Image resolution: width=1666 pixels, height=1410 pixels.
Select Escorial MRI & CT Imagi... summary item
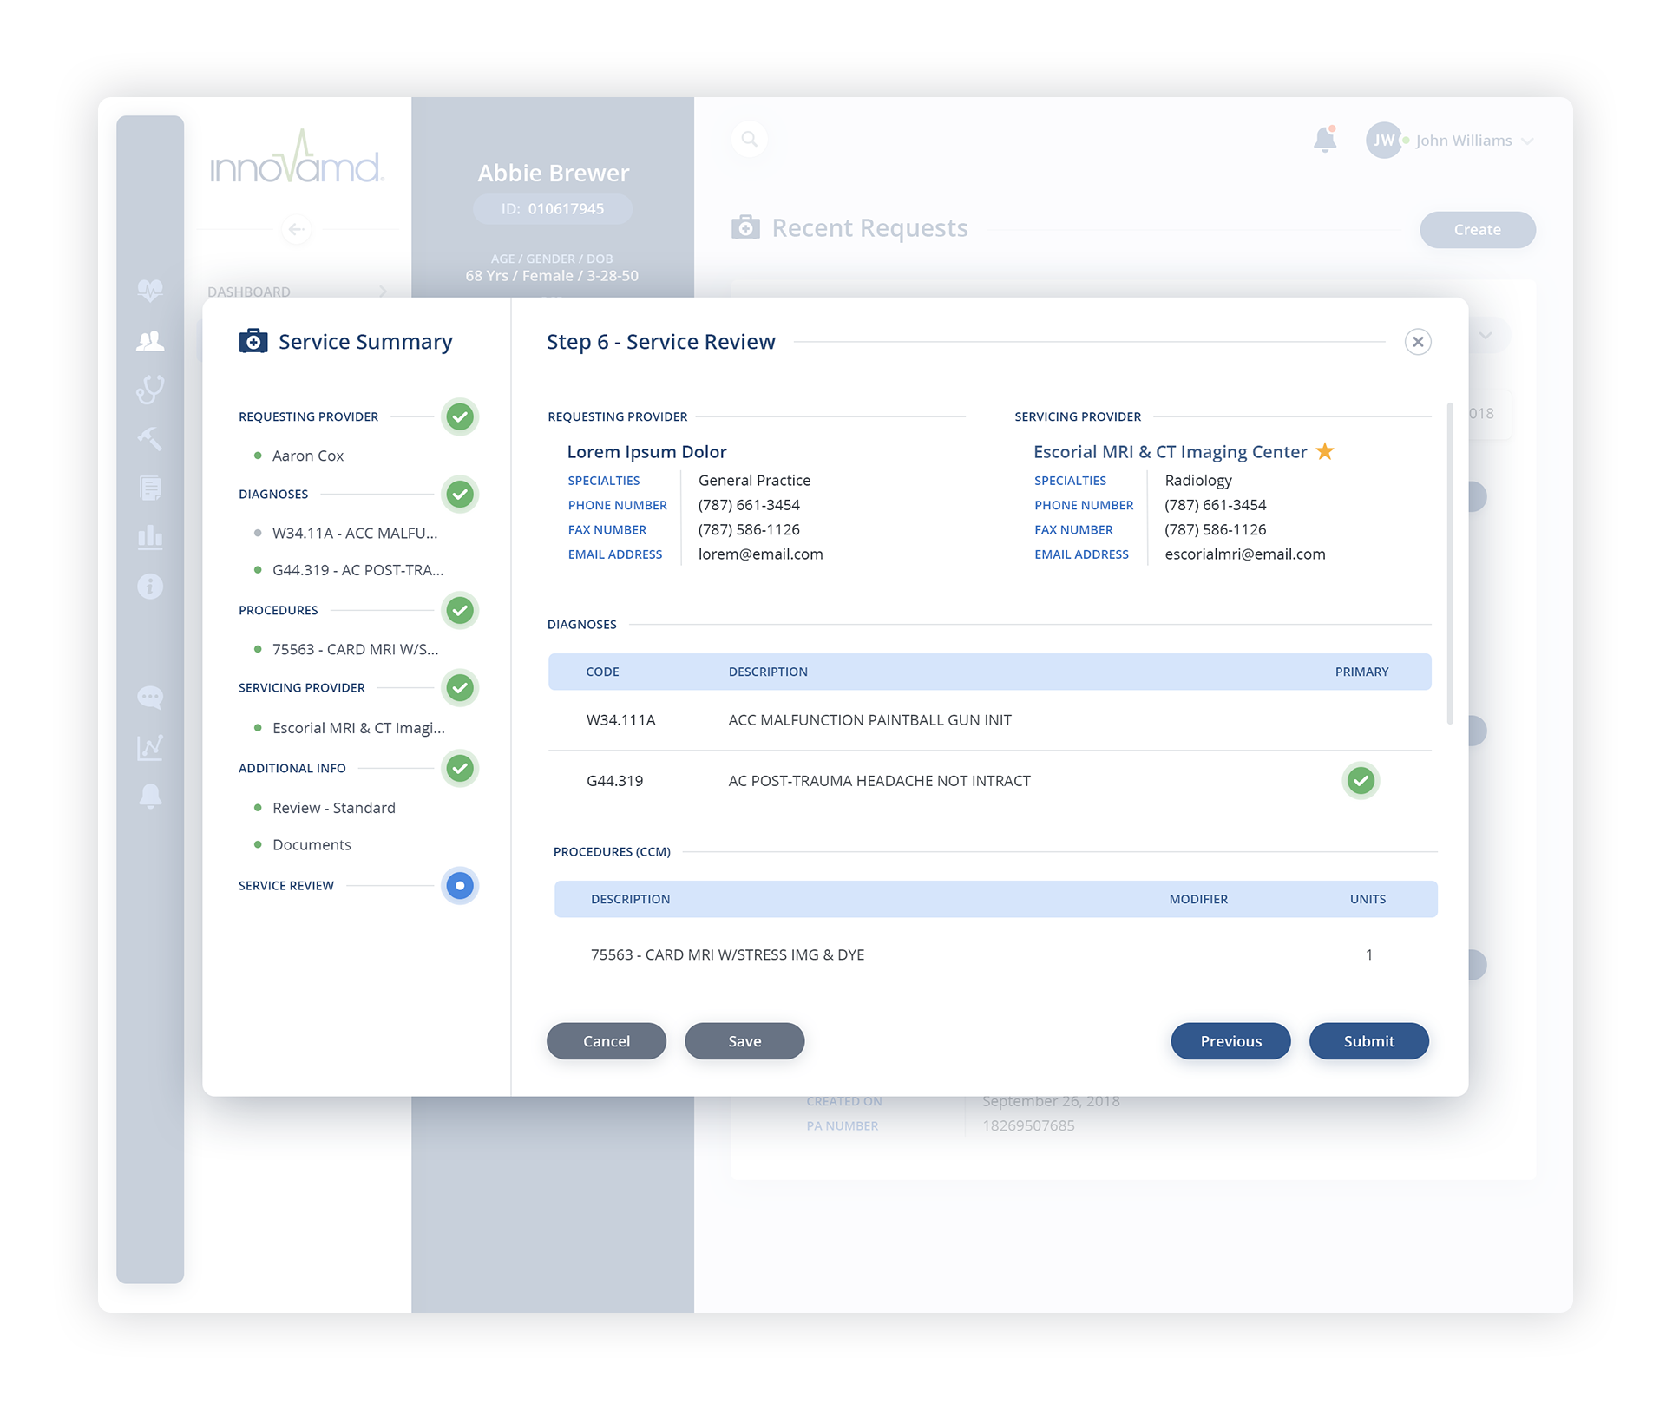pos(358,728)
